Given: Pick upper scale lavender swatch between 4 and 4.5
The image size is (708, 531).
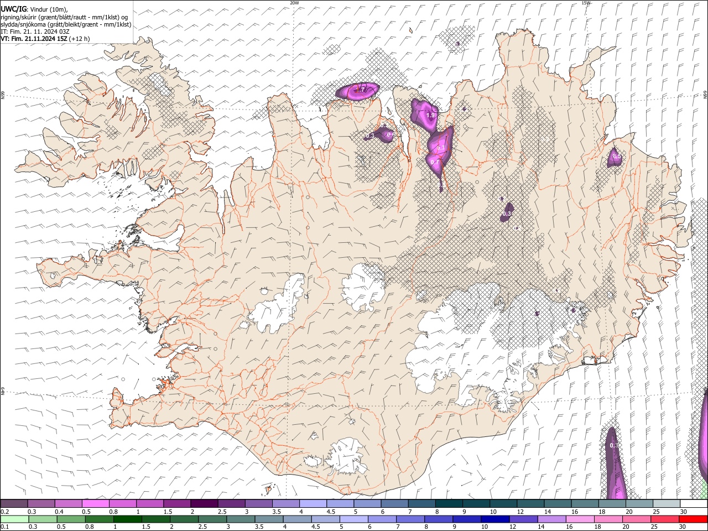Looking at the screenshot, I should point(313,503).
